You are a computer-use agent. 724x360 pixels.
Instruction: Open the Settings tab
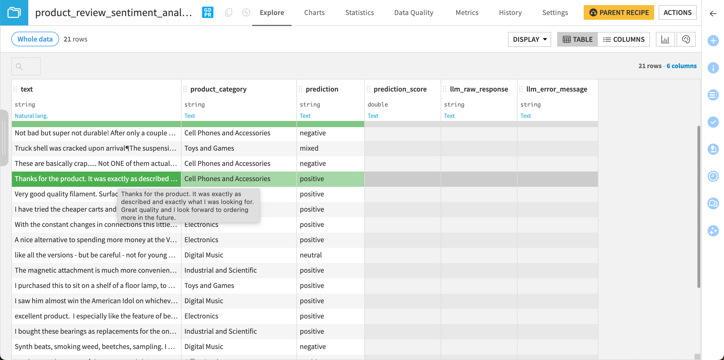pyautogui.click(x=555, y=13)
